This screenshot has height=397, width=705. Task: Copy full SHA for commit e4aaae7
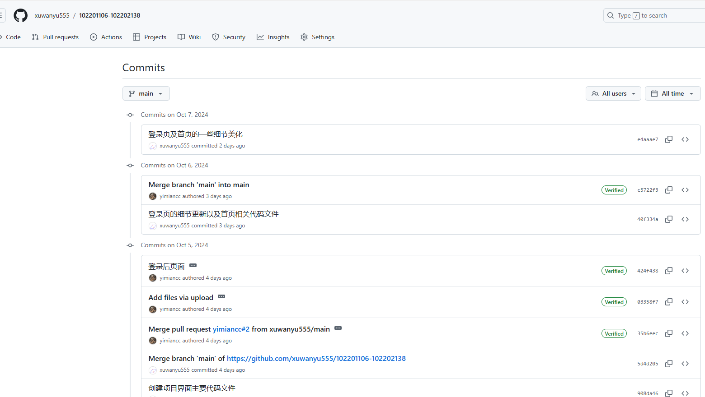(x=669, y=139)
